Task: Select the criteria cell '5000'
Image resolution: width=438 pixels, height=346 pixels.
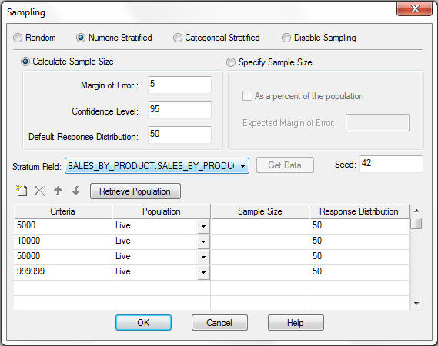Action: click(62, 226)
